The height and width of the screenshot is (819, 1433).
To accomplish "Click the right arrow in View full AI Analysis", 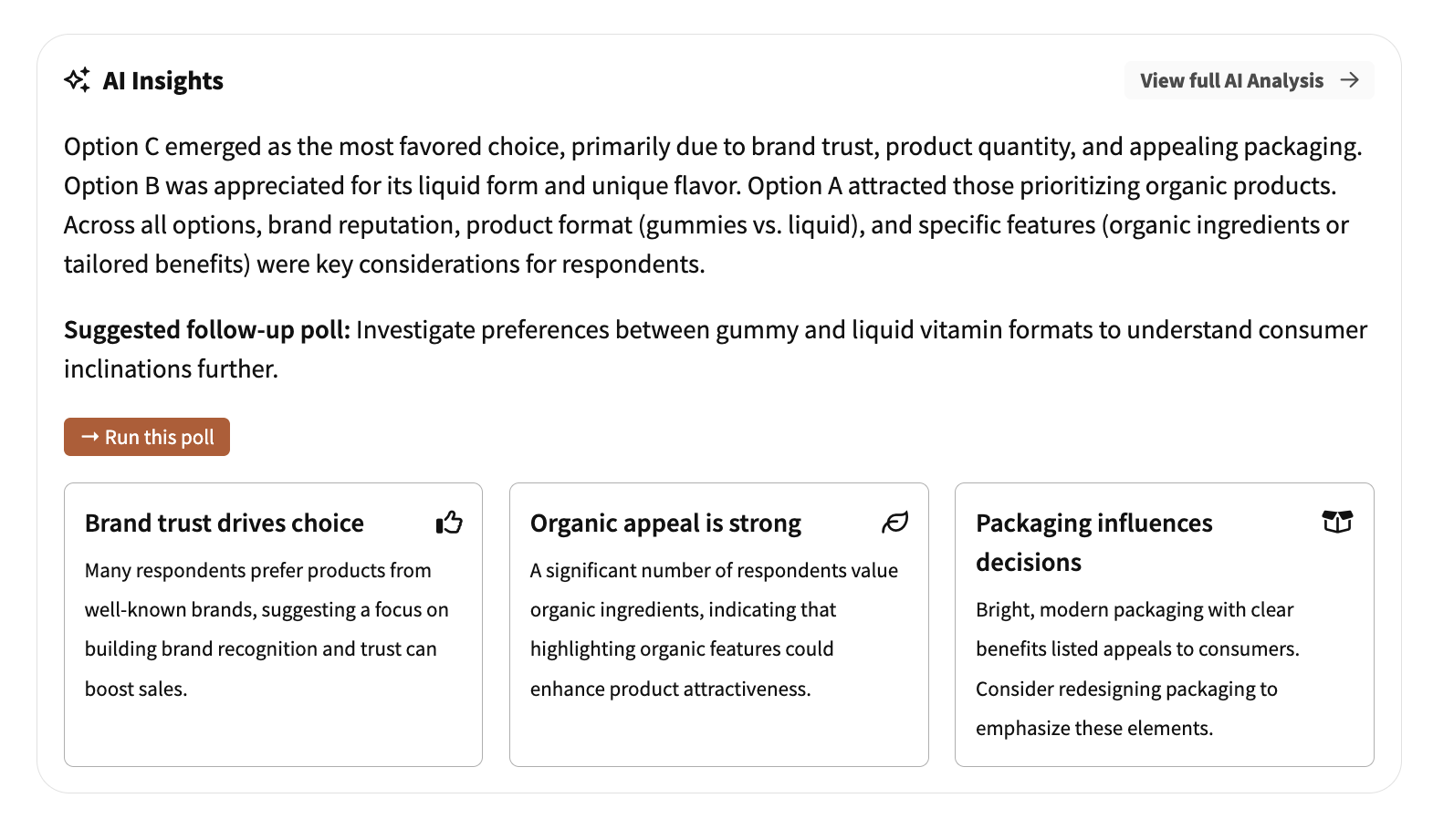I will (x=1350, y=80).
